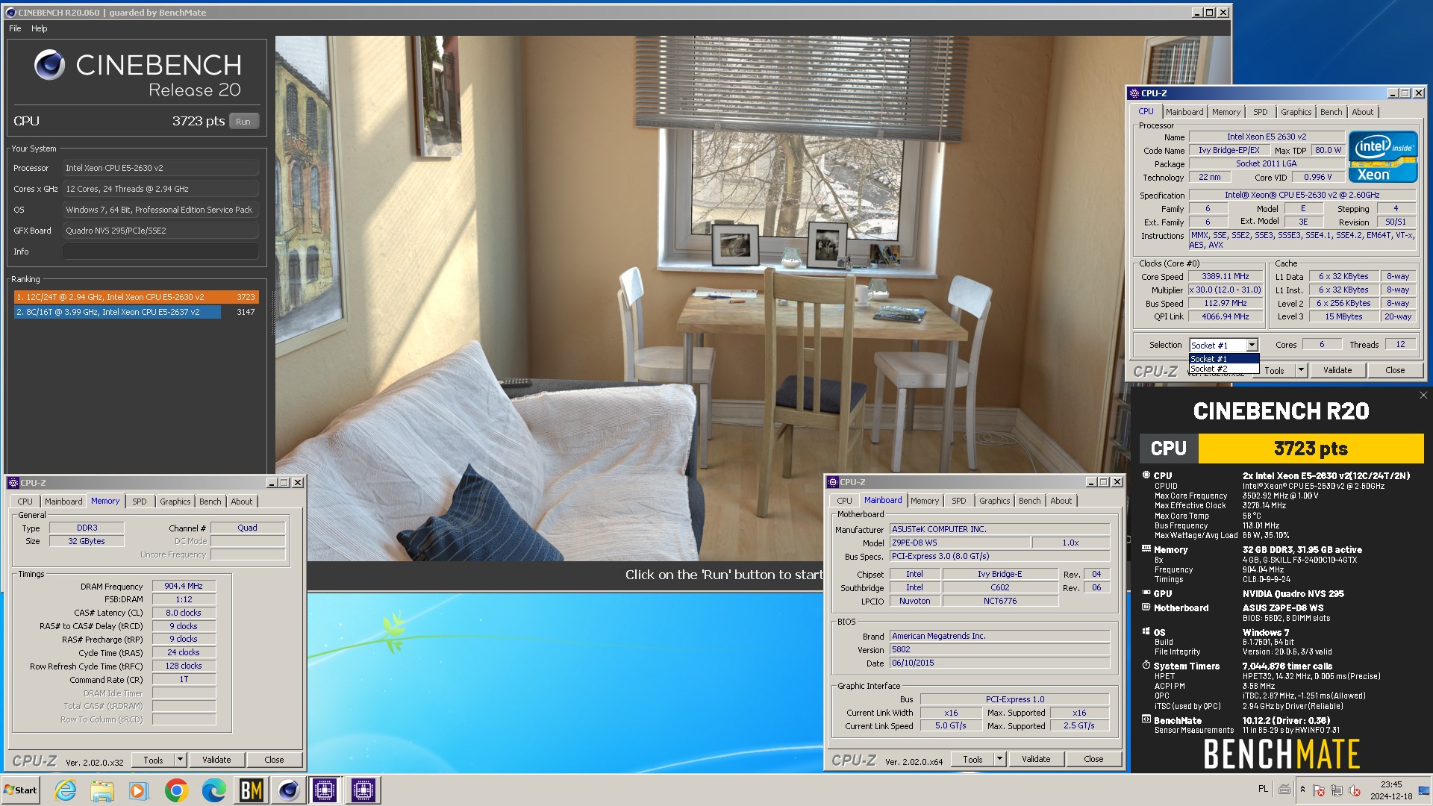Open Internet Explorer from the taskbar

[66, 790]
